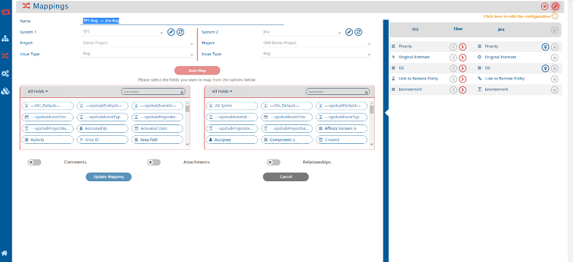Click the mapping Name text field
The height and width of the screenshot is (262, 573).
182,21
